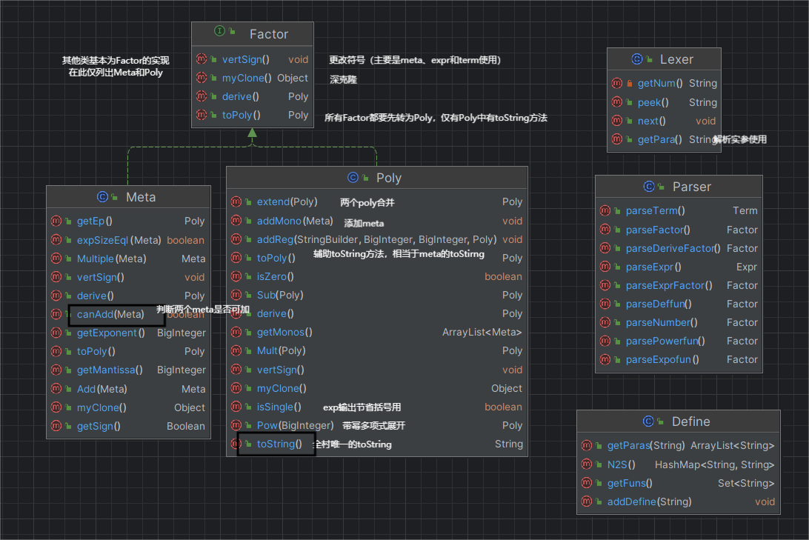Click the method icon of Factor toPoly() row

click(202, 115)
